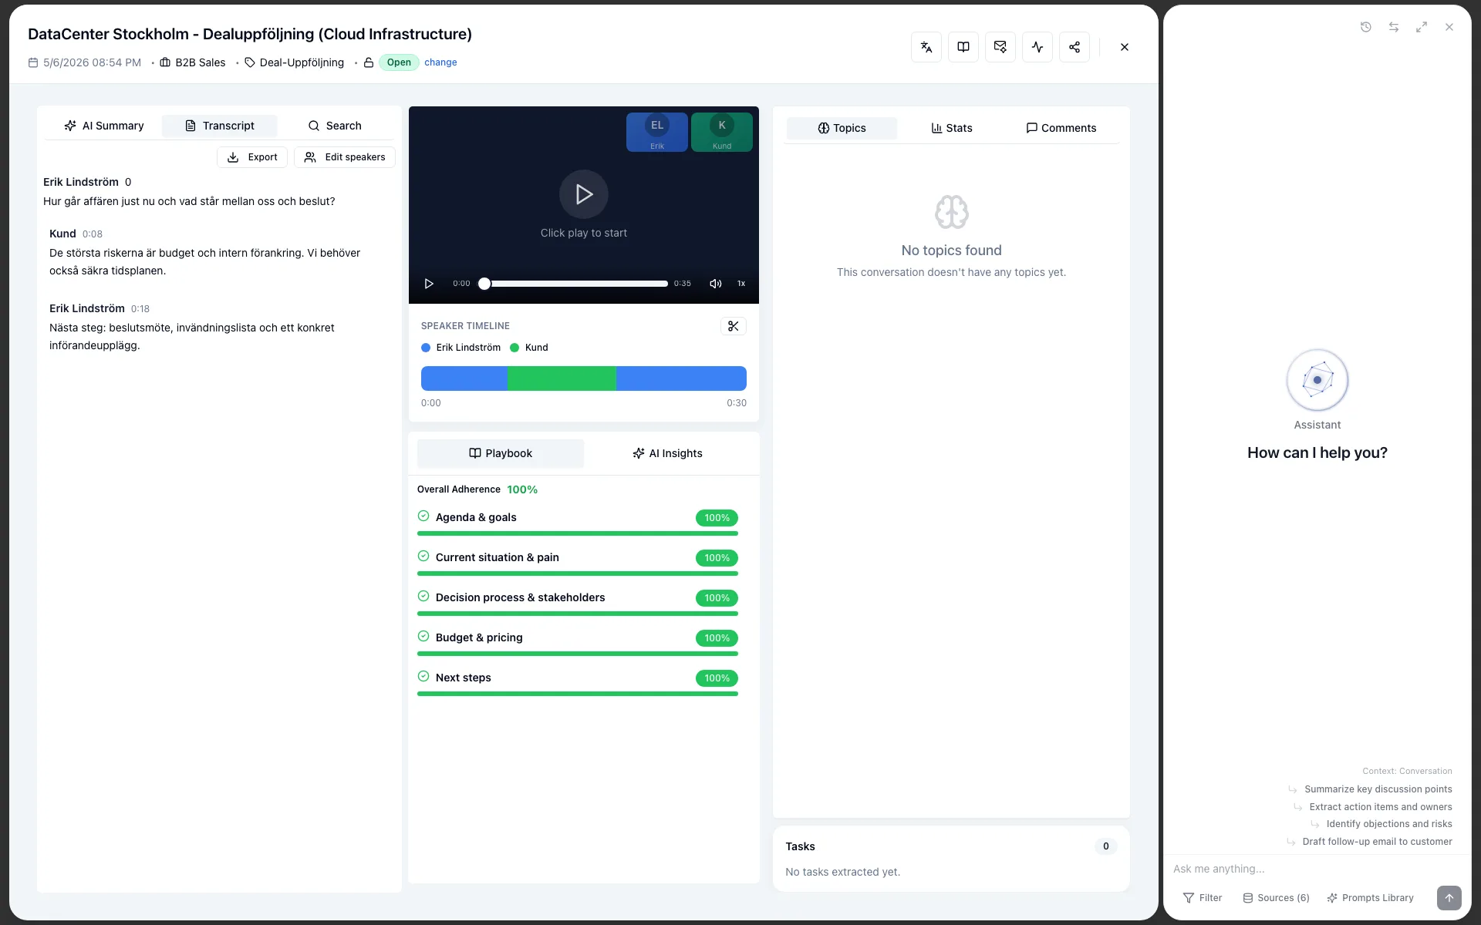Select Identify objections and risks suggestion
The height and width of the screenshot is (925, 1481).
tap(1388, 824)
